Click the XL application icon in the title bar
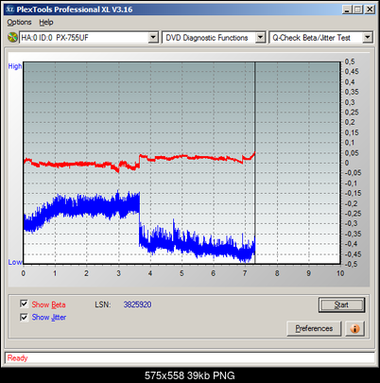Viewport: 380px width, 383px height. pos(10,9)
